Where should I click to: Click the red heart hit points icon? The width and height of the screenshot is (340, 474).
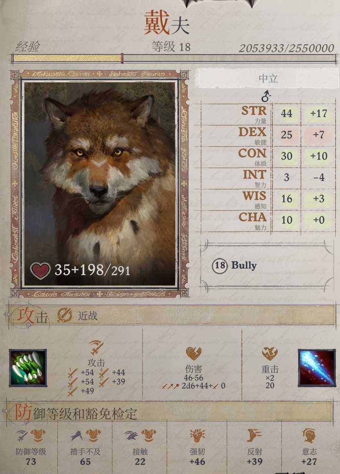tap(40, 270)
